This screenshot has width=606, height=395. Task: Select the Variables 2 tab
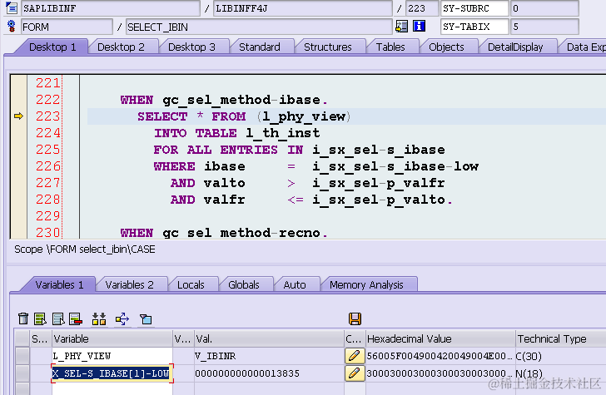point(130,285)
